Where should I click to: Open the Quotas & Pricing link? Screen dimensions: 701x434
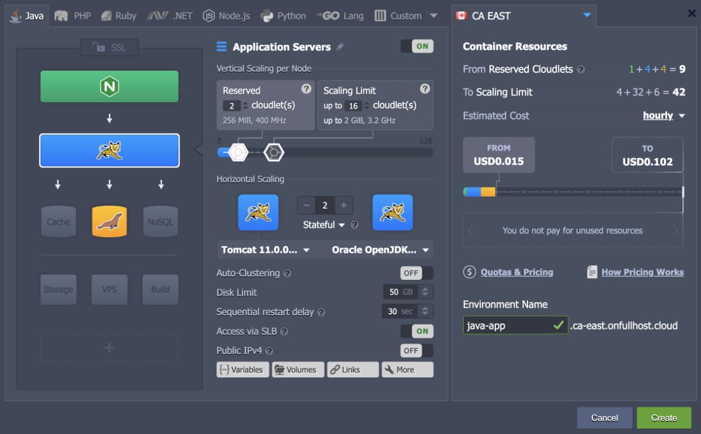tap(516, 272)
